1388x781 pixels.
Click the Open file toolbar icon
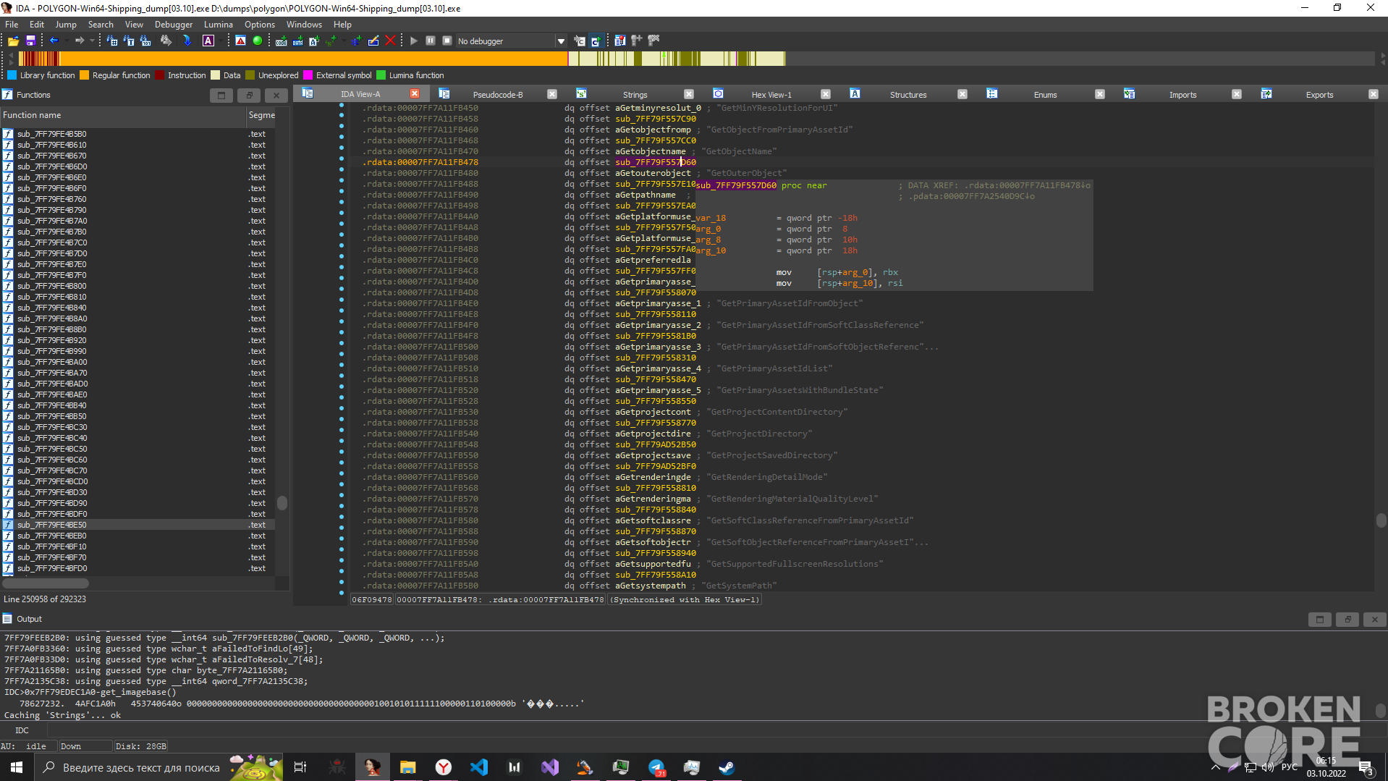[x=13, y=41]
